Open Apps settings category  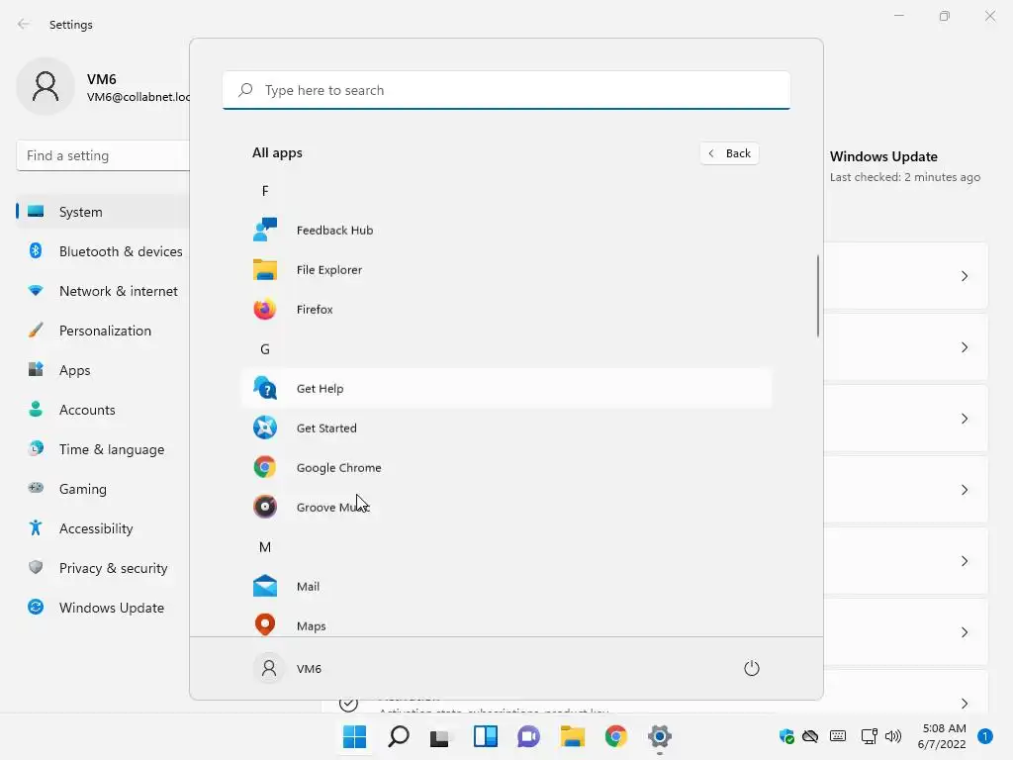point(103,370)
